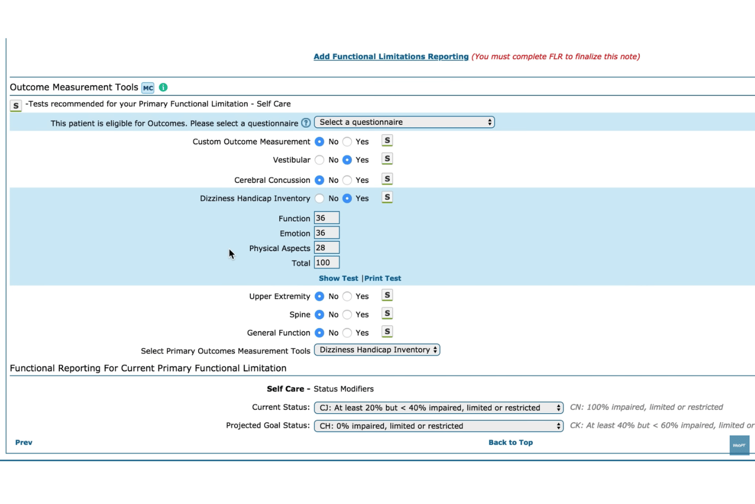Choose No for Spine
The width and height of the screenshot is (755, 504).
click(319, 315)
